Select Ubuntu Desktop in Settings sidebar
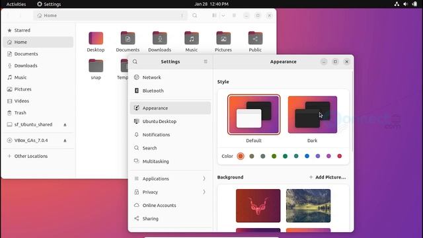 tap(171, 122)
